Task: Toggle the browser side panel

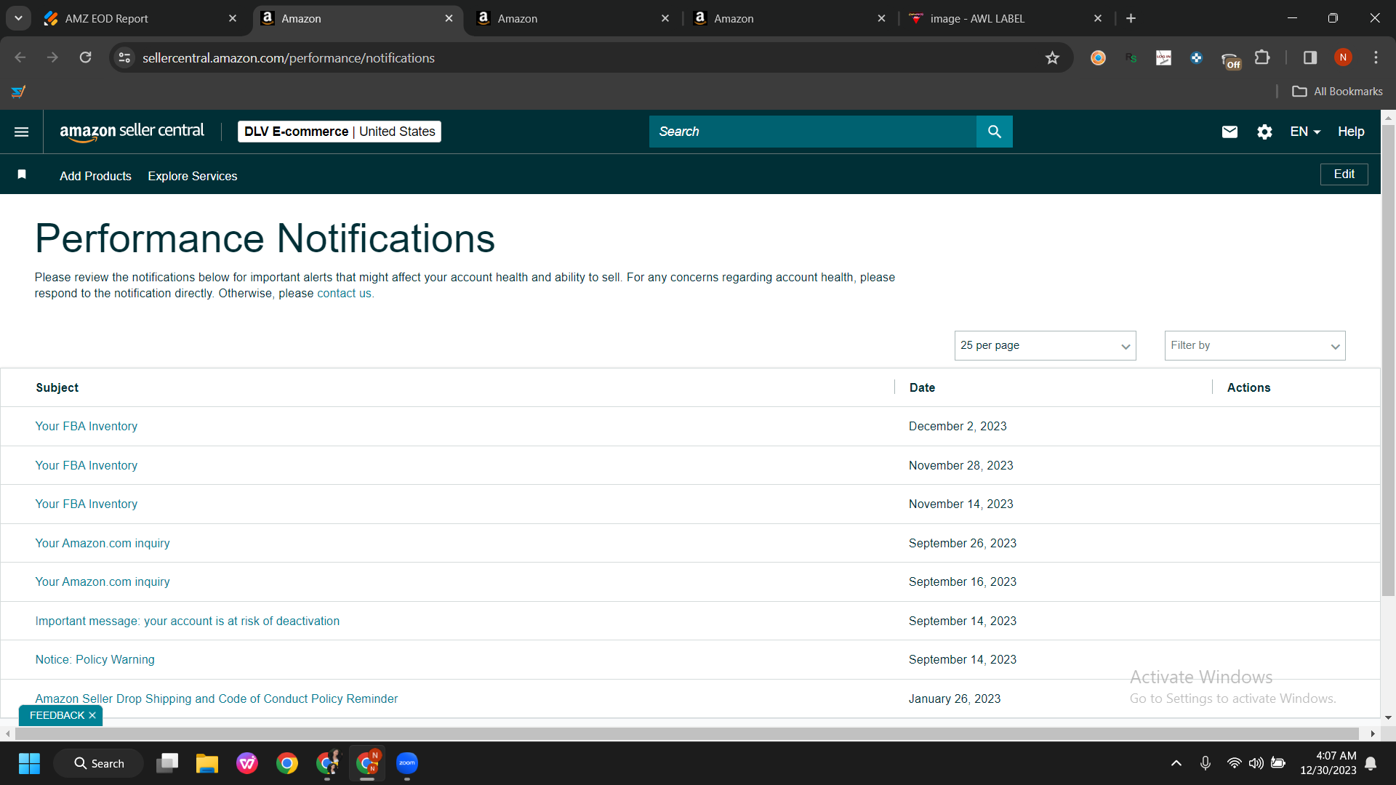Action: 1310,57
